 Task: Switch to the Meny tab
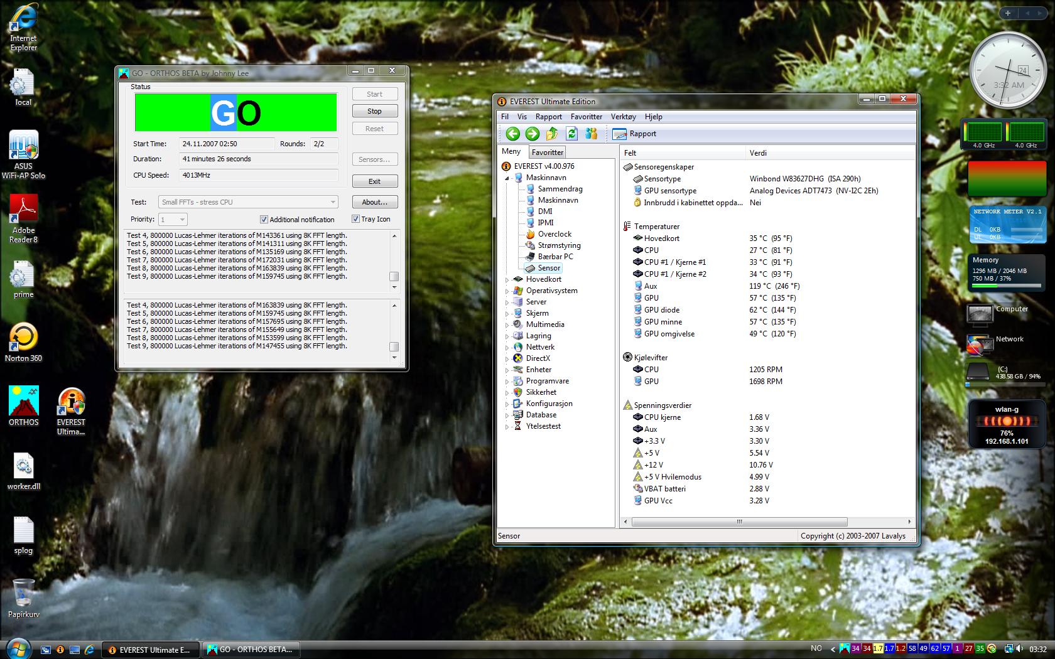pos(511,151)
